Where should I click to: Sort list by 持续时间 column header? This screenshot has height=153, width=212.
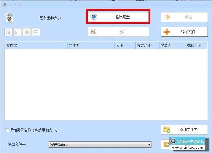[147, 45]
